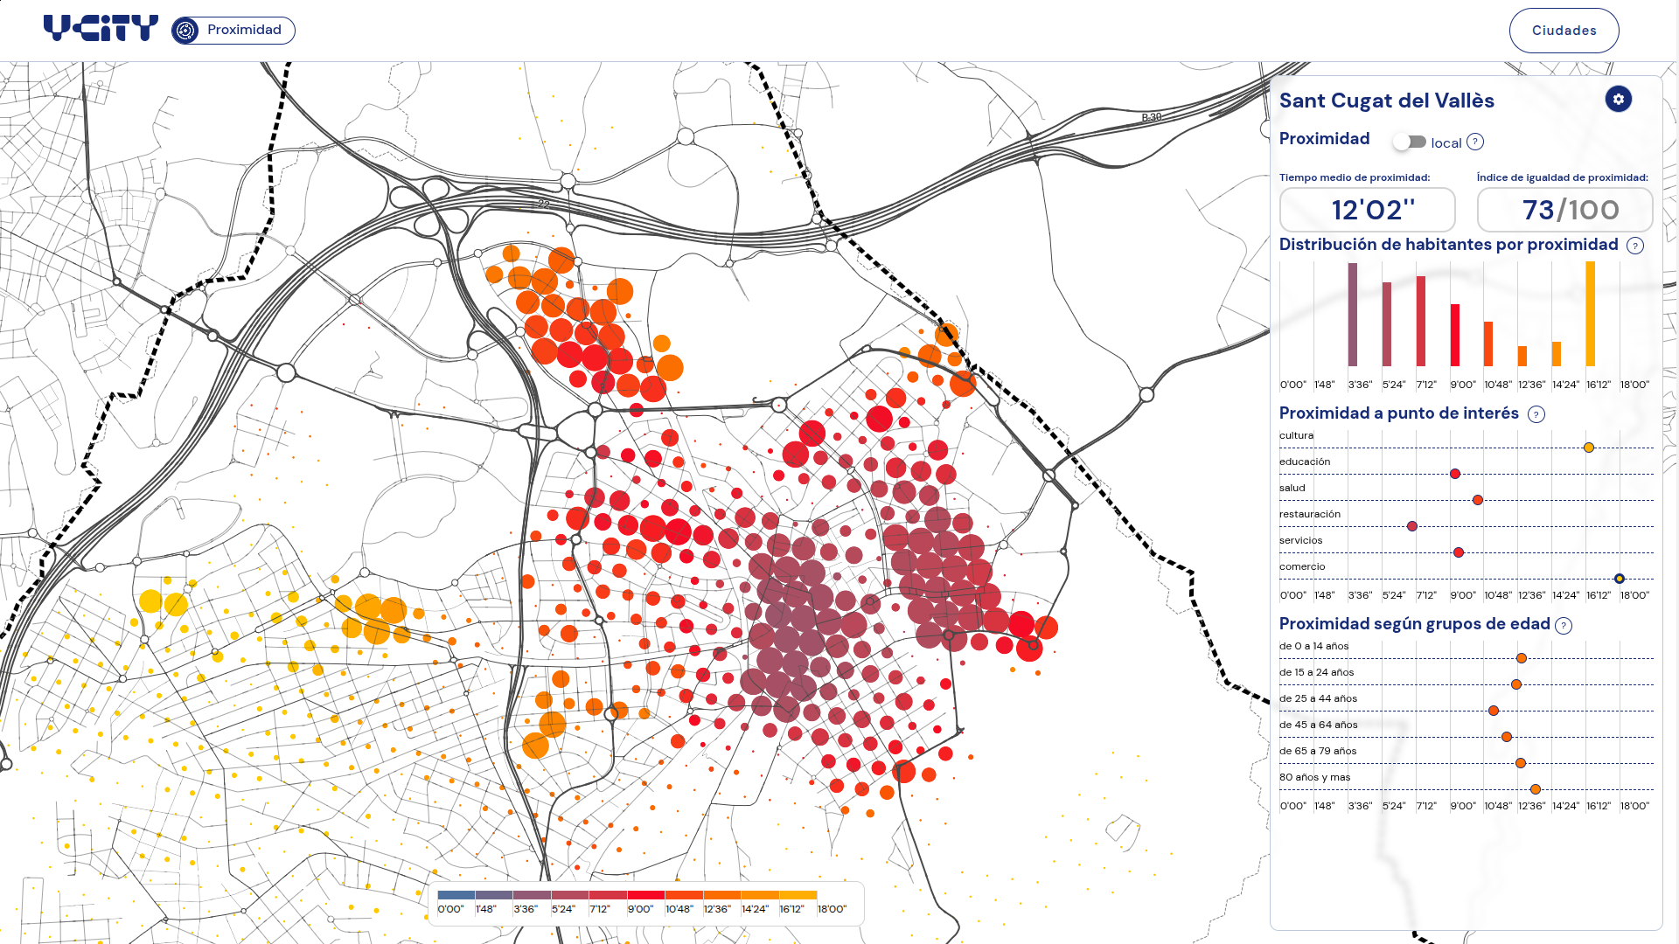Select the Proximidad pill tab
This screenshot has height=944, width=1679.
coord(233,31)
